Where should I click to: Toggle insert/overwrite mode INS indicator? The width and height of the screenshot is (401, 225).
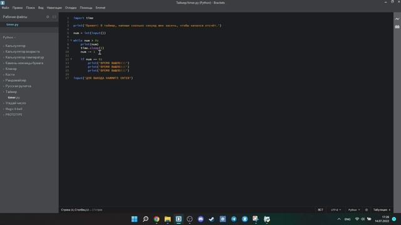[320, 210]
